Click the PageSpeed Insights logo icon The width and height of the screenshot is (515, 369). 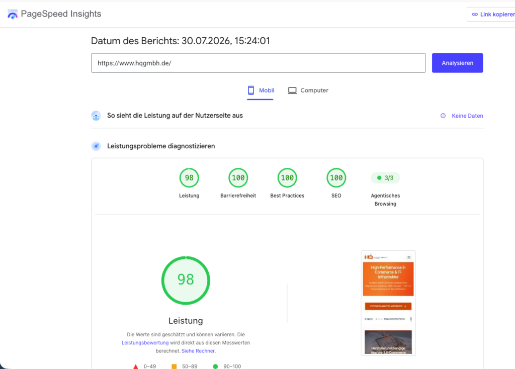(13, 14)
